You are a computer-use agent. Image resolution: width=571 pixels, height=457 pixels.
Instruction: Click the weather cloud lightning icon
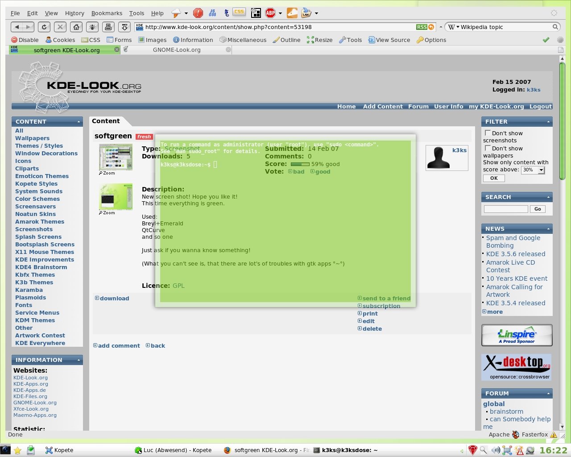coord(177,13)
